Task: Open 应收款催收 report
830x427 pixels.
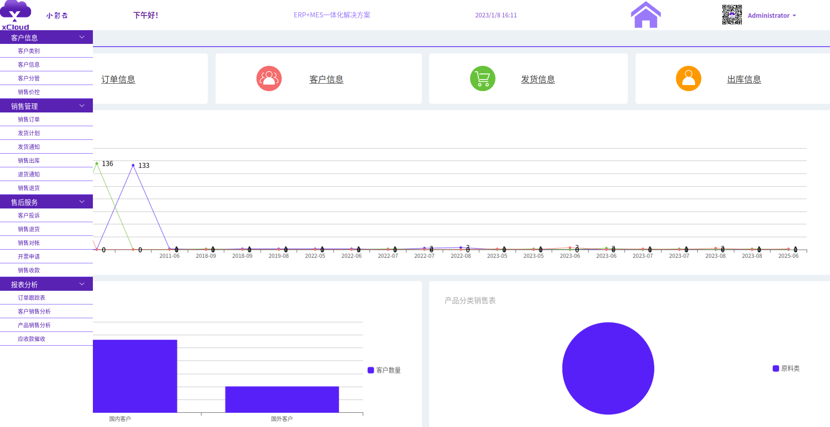Action: (46, 339)
